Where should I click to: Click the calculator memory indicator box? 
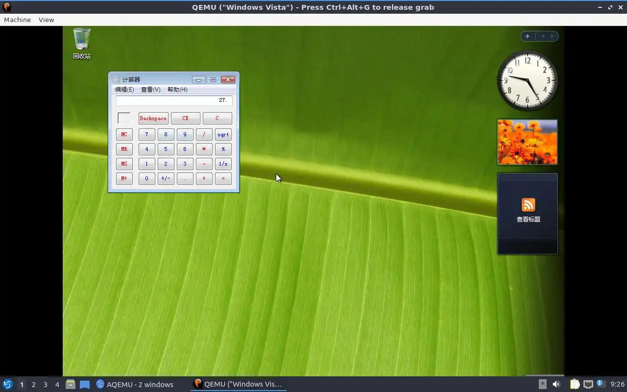coord(124,118)
